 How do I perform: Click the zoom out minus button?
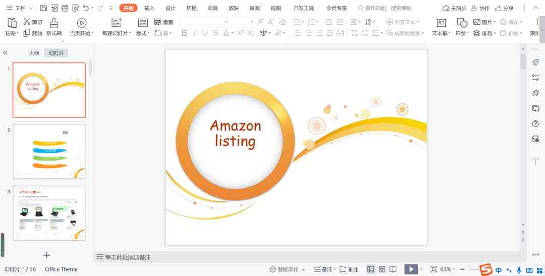[462, 269]
